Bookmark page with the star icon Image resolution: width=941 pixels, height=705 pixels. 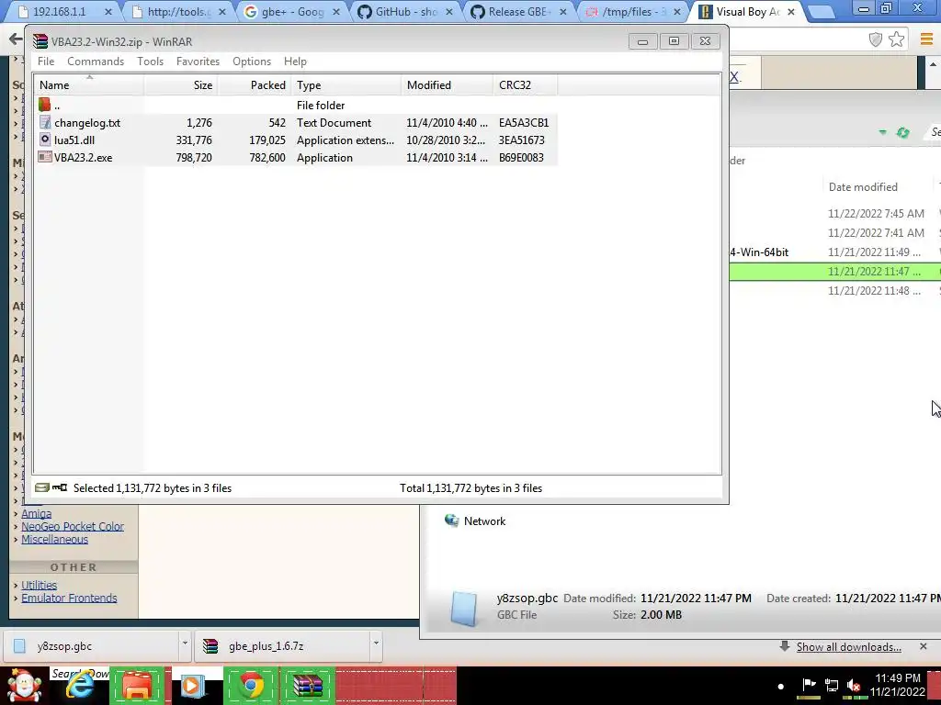pyautogui.click(x=897, y=39)
